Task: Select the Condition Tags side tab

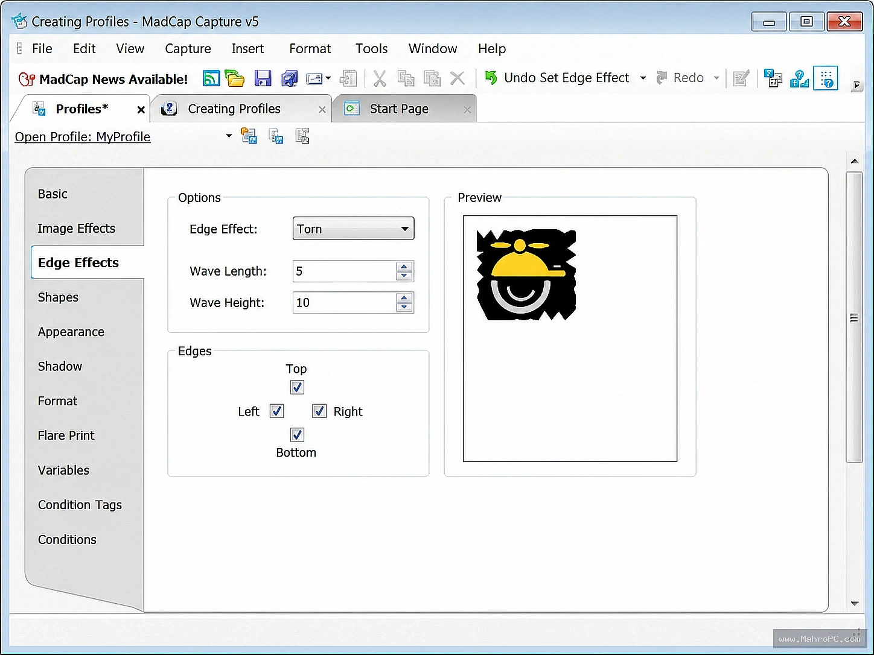Action: 80,505
